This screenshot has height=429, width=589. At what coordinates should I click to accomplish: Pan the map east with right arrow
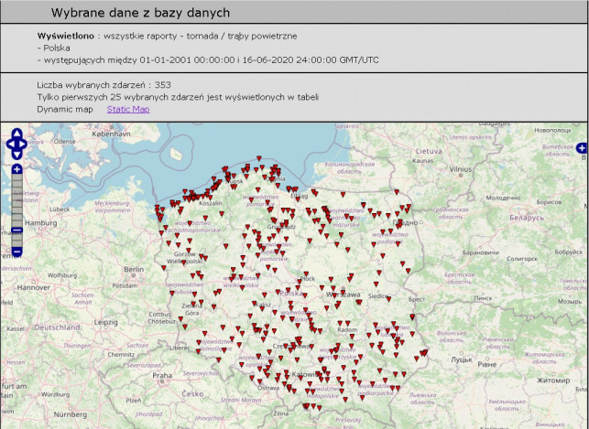27,144
